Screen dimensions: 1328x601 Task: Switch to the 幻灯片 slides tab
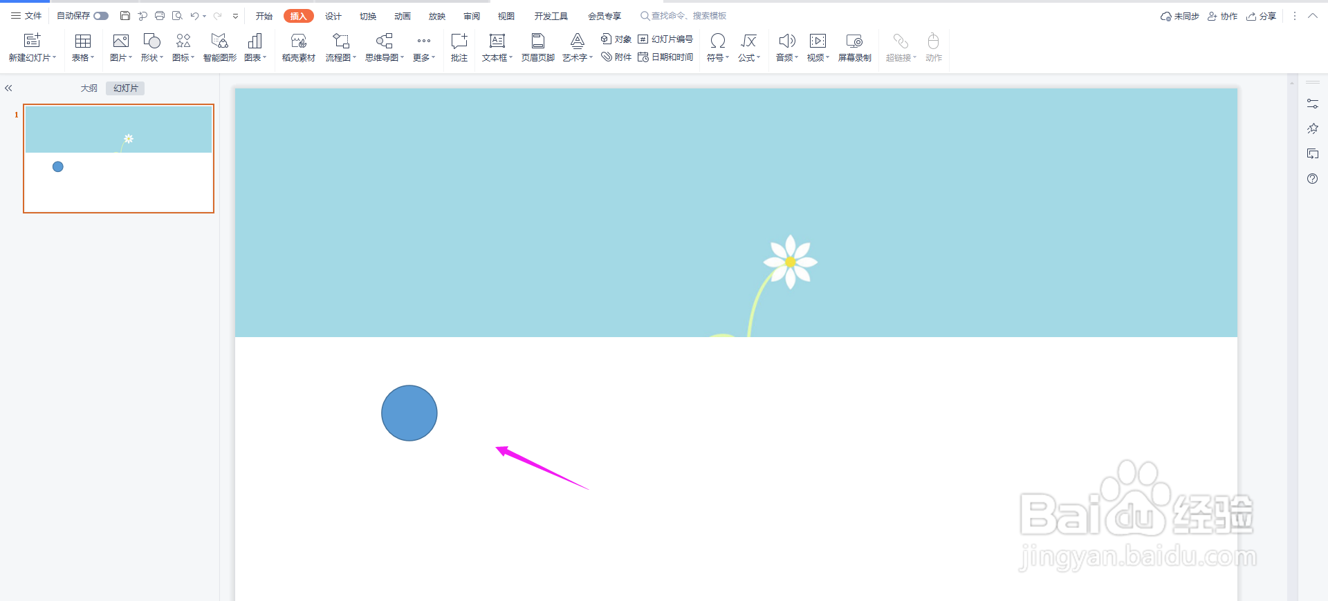pos(126,88)
